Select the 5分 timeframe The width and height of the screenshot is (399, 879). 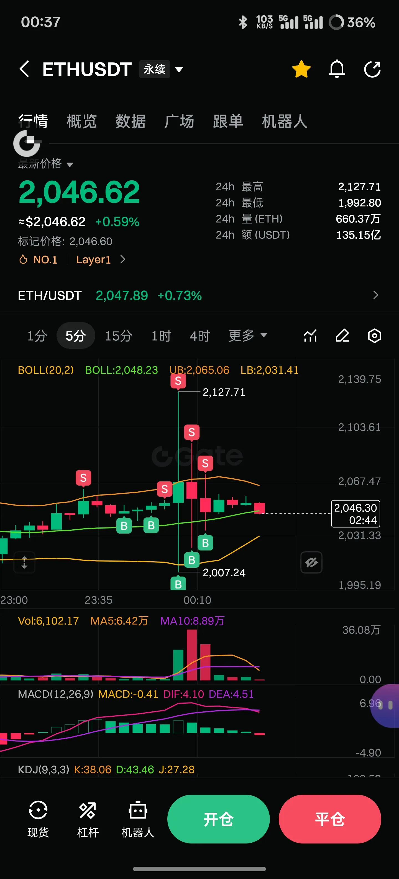[76, 336]
